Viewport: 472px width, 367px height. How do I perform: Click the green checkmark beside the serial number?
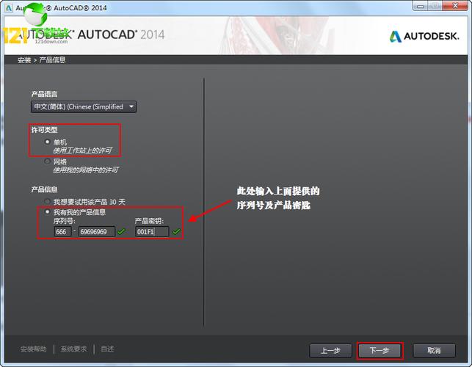(x=121, y=231)
